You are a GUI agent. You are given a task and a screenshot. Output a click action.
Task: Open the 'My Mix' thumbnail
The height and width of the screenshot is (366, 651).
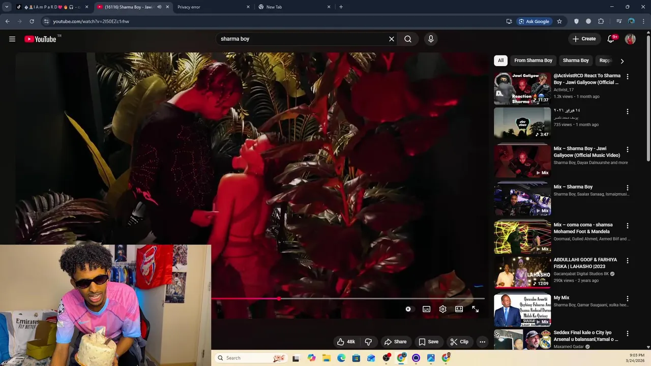pos(522,311)
